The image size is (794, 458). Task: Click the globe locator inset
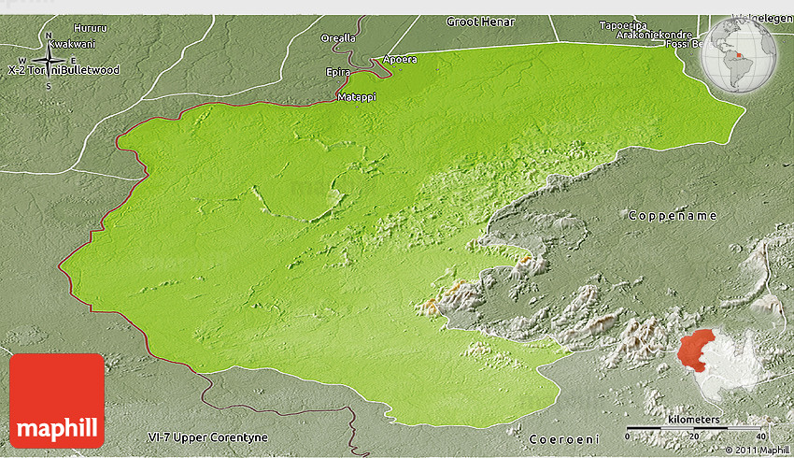[x=739, y=56]
